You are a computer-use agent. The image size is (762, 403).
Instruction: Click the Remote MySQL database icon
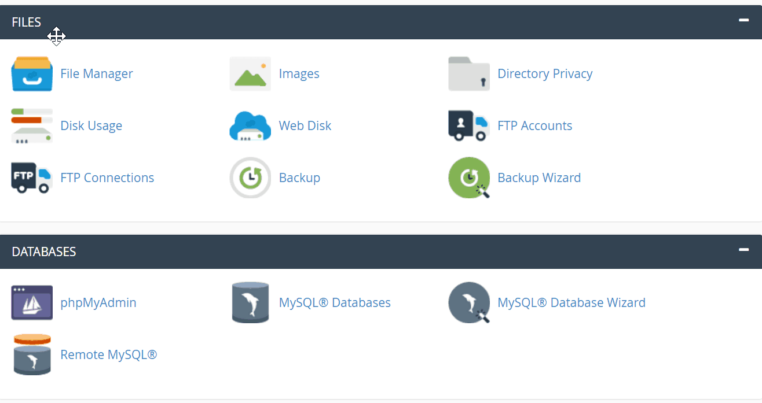coord(32,354)
